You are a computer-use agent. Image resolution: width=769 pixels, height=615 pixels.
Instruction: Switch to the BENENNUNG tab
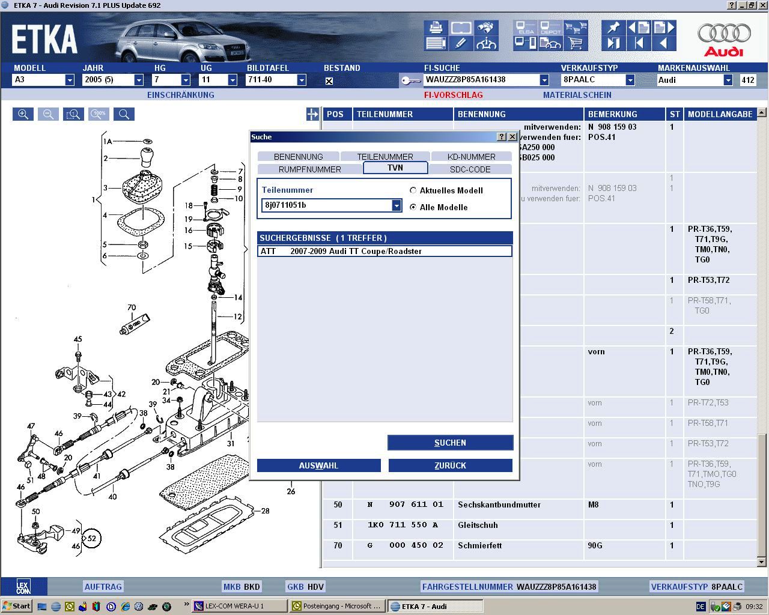(298, 157)
